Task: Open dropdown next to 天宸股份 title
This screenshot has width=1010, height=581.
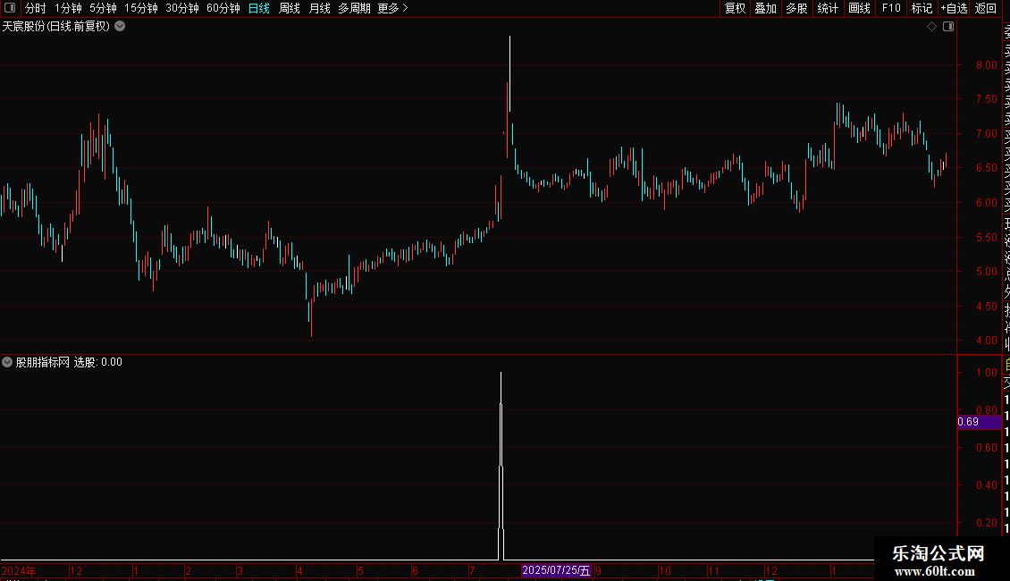Action: pyautogui.click(x=120, y=27)
